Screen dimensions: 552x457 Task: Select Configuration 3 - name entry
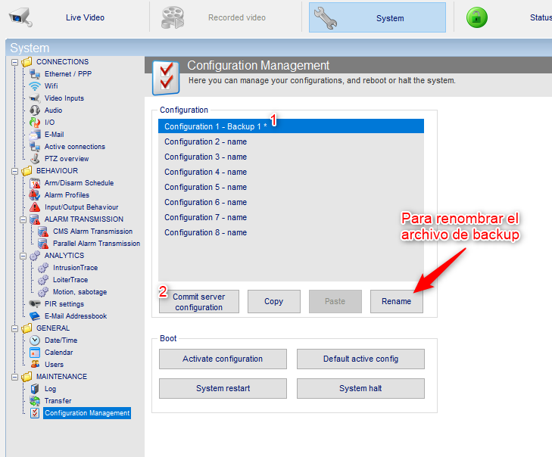(x=291, y=157)
